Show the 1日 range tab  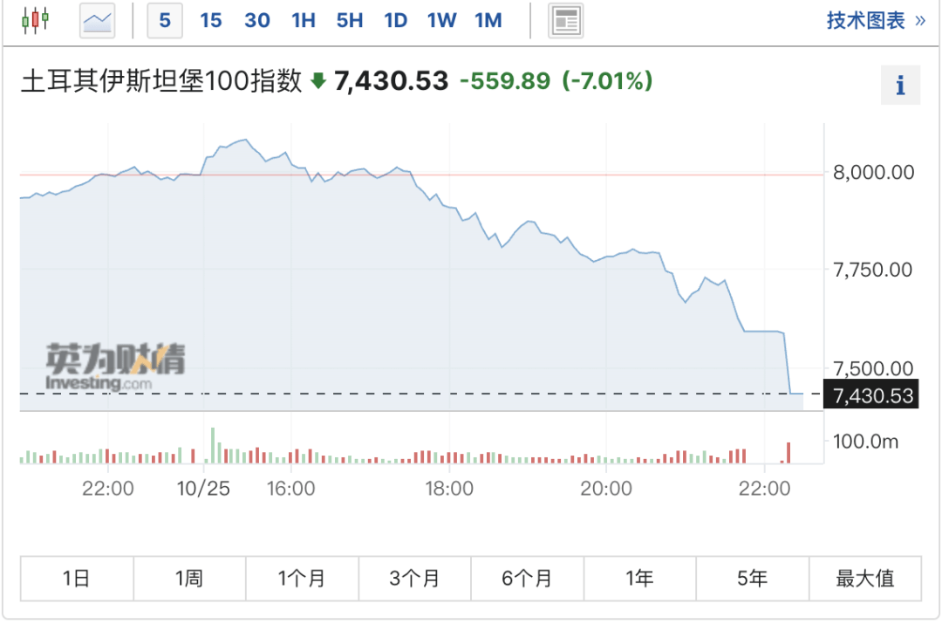pos(77,578)
